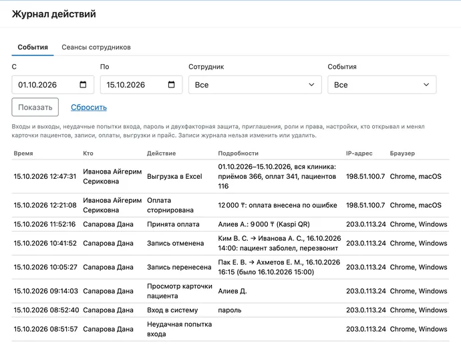This screenshot has width=461, height=349.
Task: Focus the start date field 01.10.2026
Action: 53,85
